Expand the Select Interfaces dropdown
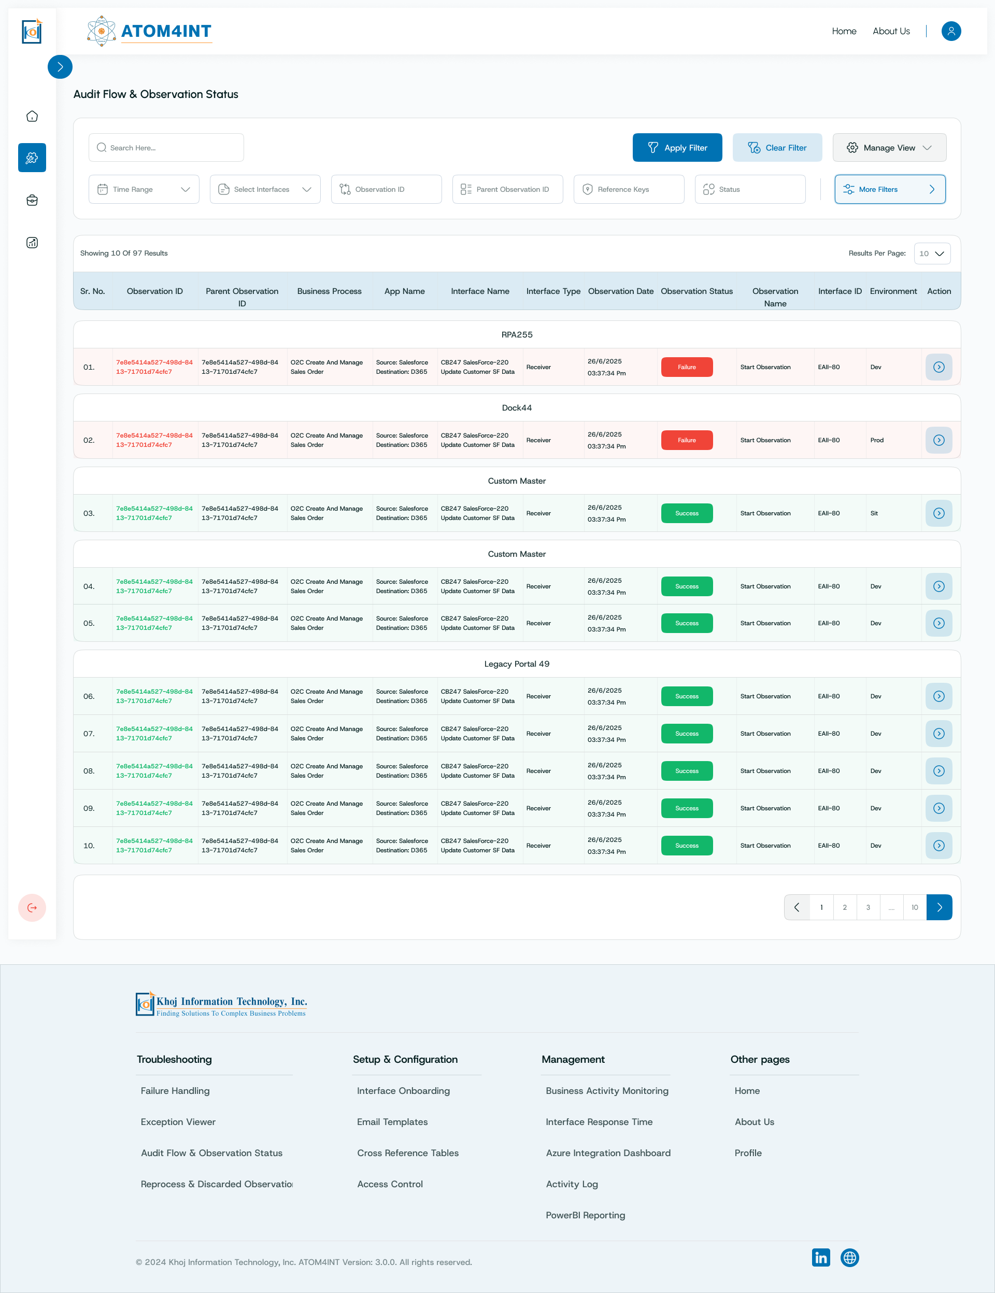Screen dimensions: 995x1293 pos(265,189)
